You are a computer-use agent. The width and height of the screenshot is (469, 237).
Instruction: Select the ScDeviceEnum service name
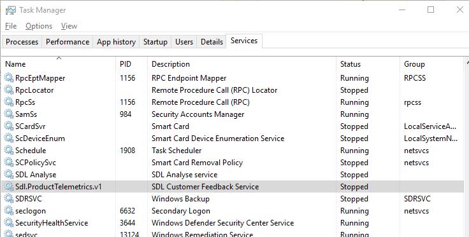[40, 139]
